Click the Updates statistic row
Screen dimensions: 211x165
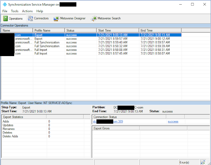[46, 125]
